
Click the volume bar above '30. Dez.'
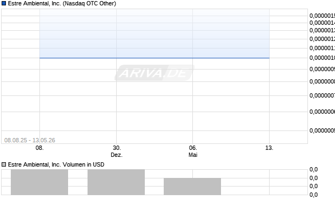click(116, 182)
